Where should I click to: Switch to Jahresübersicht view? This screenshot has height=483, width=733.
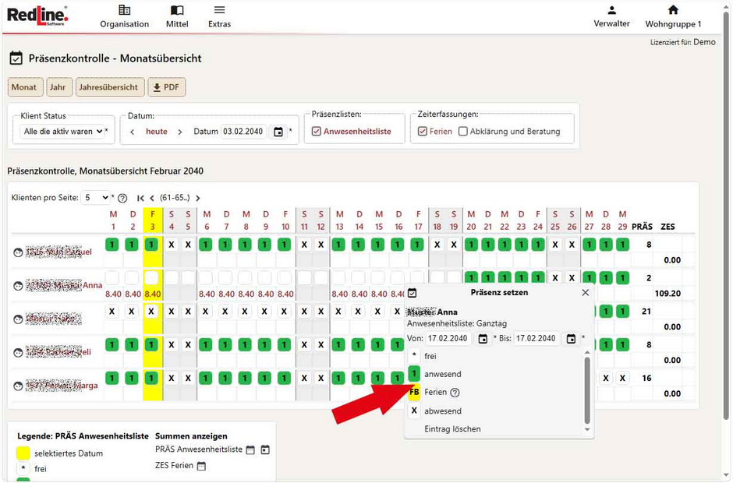coord(108,87)
